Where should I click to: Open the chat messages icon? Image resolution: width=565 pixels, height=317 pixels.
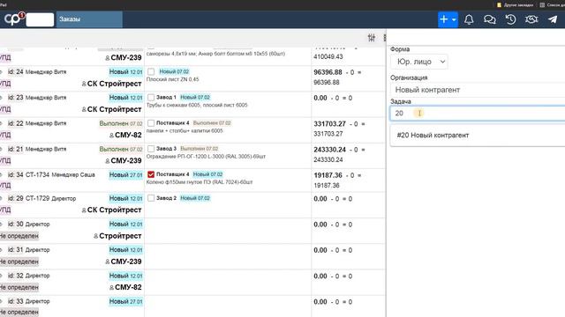[x=489, y=19]
